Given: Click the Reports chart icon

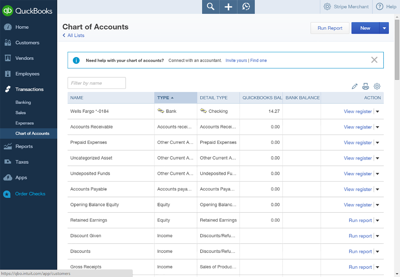Looking at the screenshot, I should 8,146.
